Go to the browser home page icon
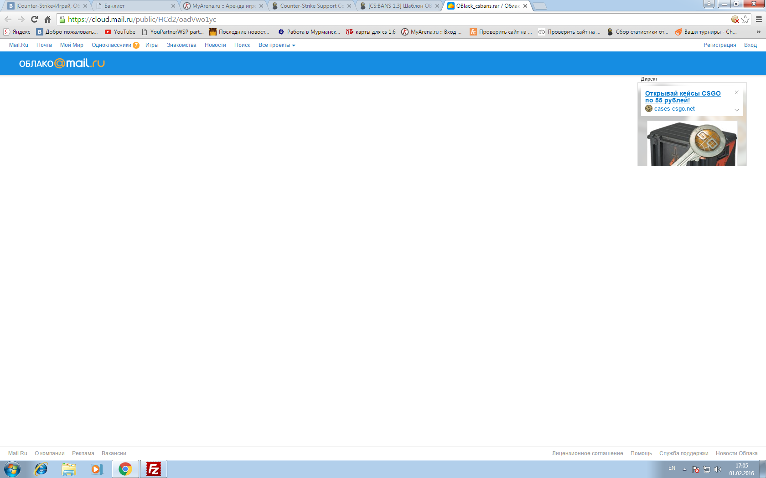This screenshot has width=766, height=478. click(47, 19)
